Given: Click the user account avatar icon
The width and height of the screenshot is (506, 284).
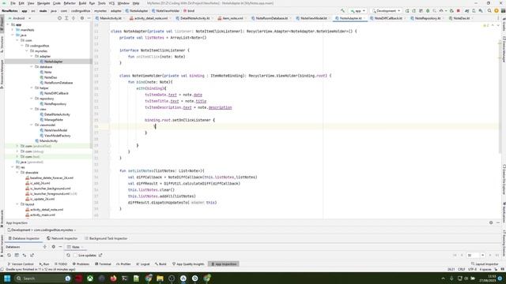Looking at the screenshot, I should pos(496,11).
